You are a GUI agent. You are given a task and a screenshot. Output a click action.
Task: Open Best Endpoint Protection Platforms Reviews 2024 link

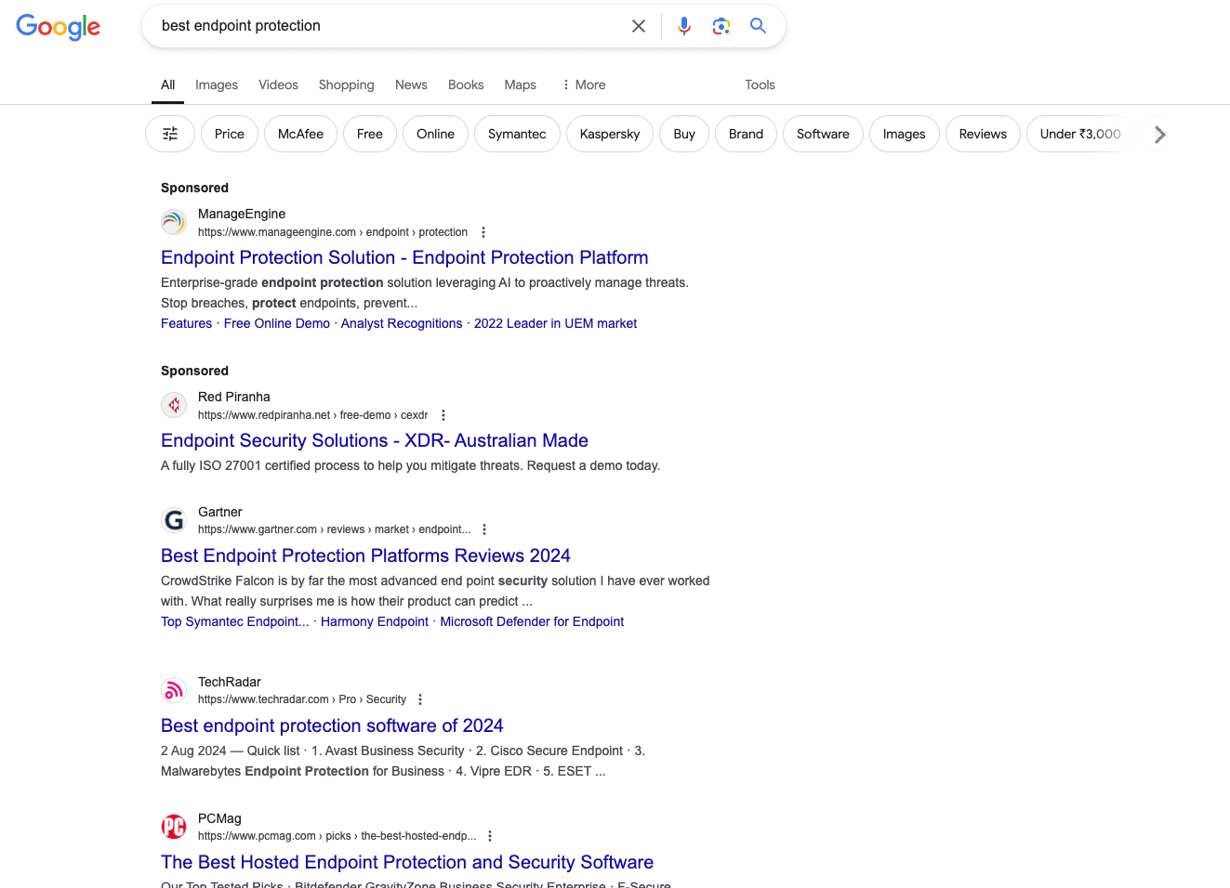coord(365,555)
